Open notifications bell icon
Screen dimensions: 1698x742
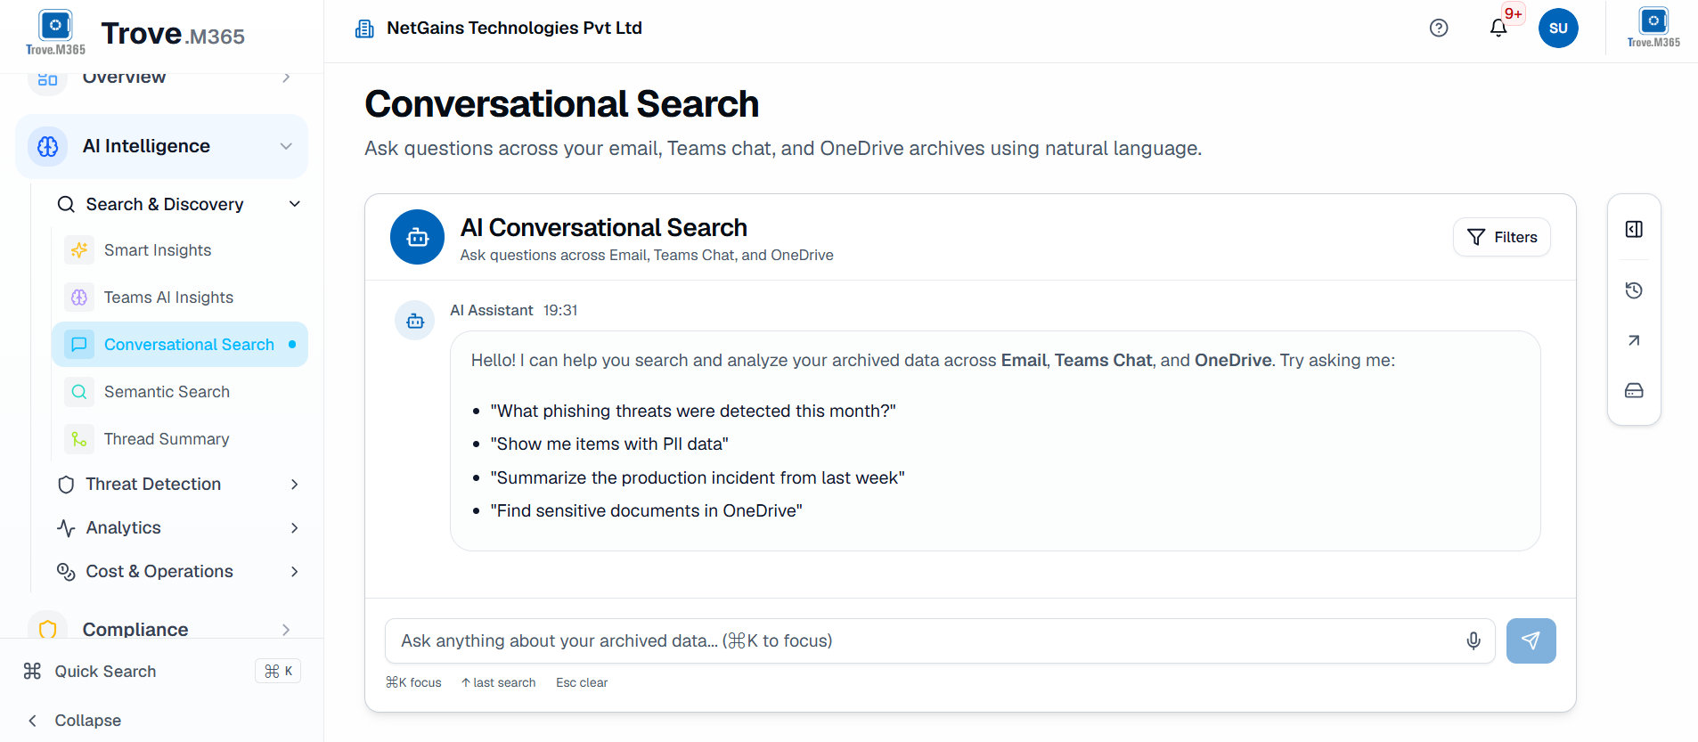pos(1498,28)
